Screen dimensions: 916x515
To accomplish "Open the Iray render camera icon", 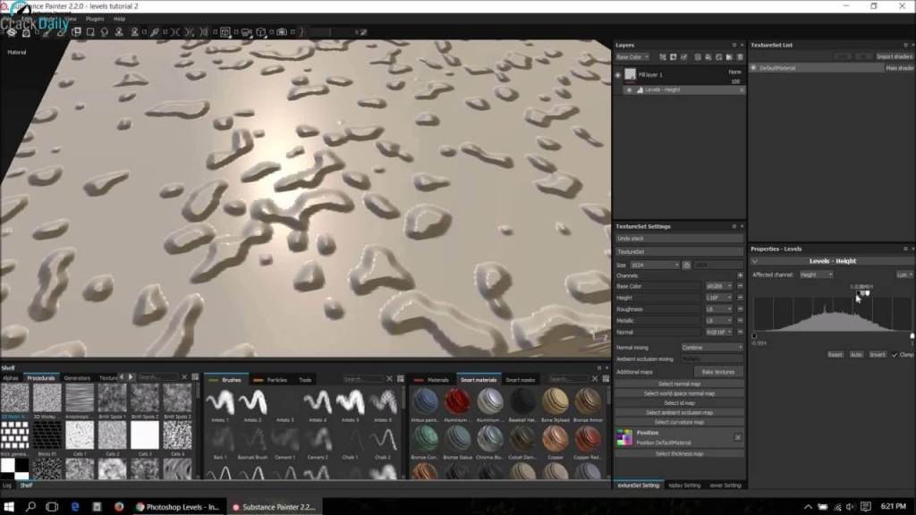I will 282,32.
